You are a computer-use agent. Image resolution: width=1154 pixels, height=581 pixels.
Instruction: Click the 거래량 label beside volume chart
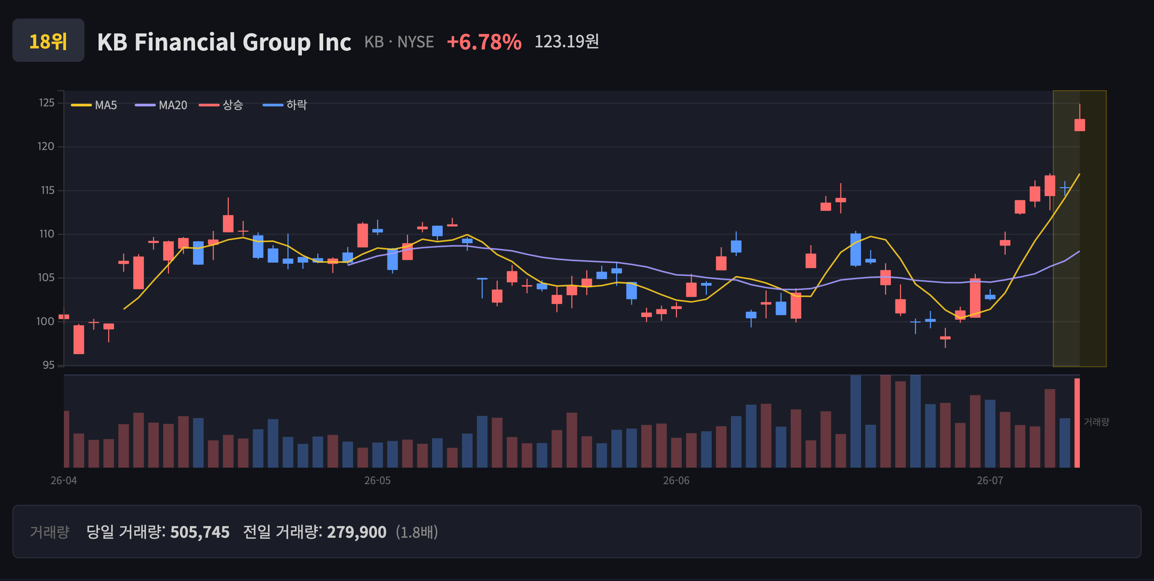1096,422
